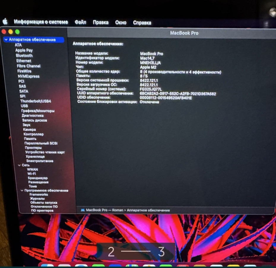276x268 pixels.
Task: Collapse the Сеть tree section
Action: [19, 165]
